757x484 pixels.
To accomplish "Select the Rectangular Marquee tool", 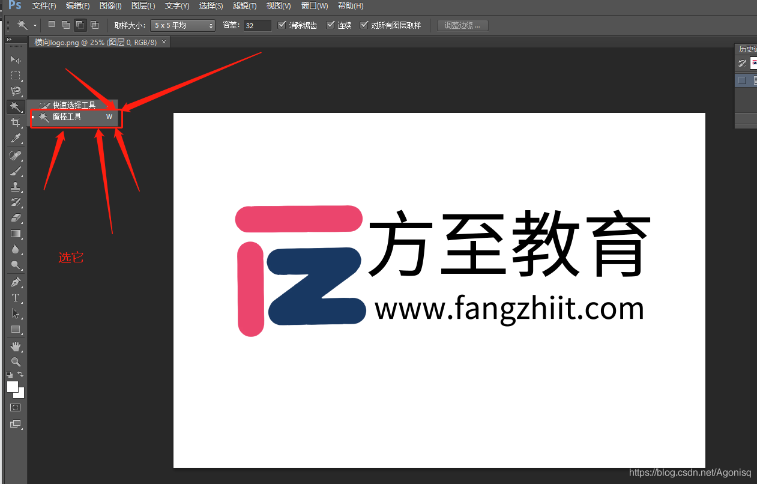I will 16,76.
